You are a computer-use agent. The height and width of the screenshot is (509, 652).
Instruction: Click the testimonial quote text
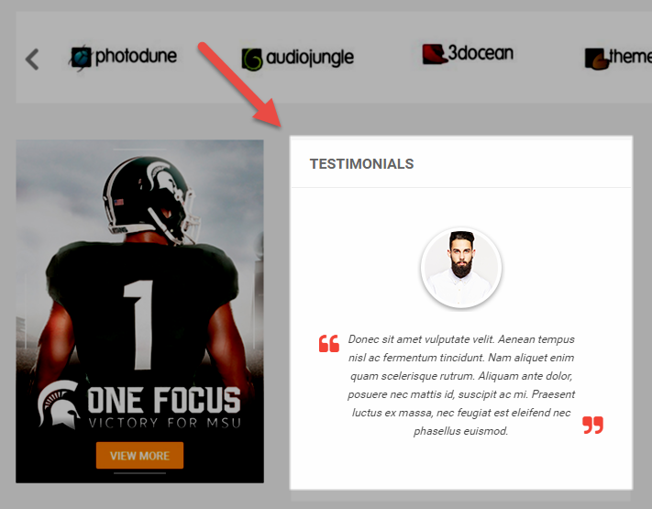pyautogui.click(x=461, y=385)
